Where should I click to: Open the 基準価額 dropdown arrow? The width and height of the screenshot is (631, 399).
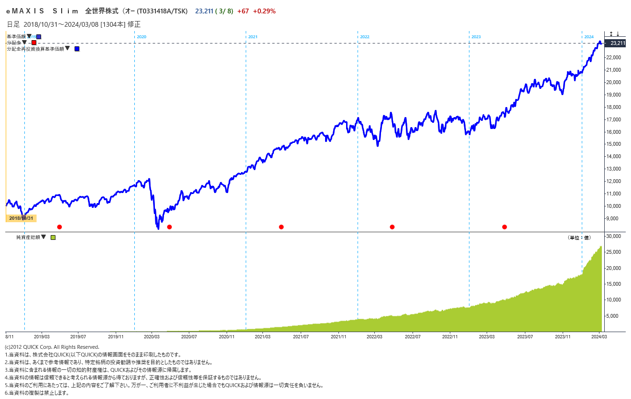pos(29,36)
